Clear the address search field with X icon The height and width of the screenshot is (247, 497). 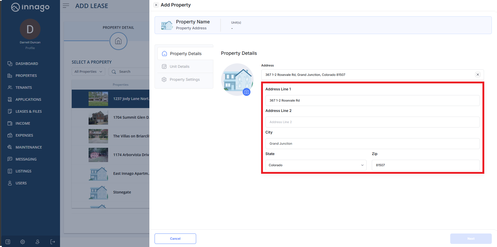click(x=478, y=75)
